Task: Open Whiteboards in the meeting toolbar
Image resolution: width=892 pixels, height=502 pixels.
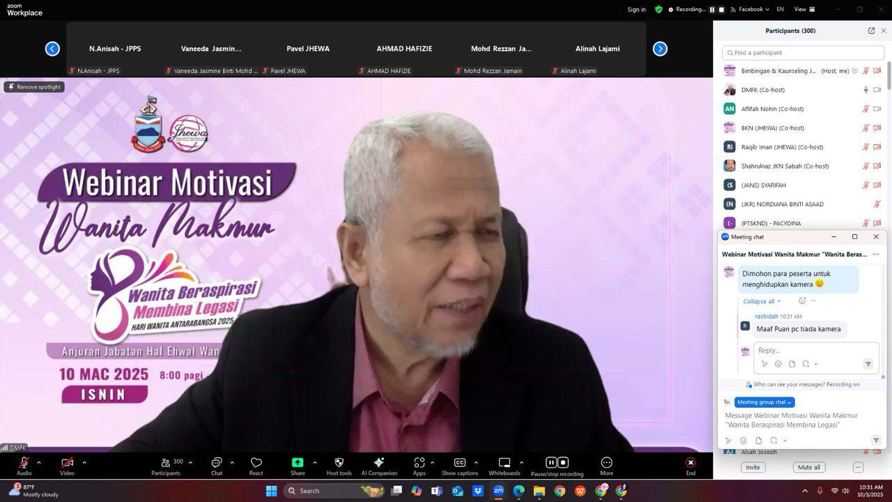Action: click(x=504, y=464)
